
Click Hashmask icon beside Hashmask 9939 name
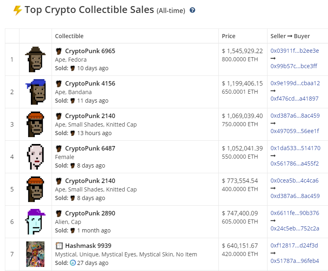coord(59,246)
